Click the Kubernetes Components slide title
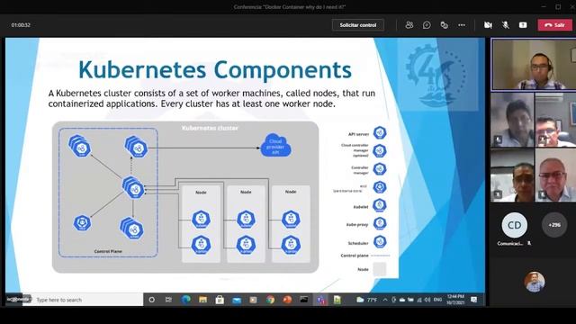 point(215,70)
